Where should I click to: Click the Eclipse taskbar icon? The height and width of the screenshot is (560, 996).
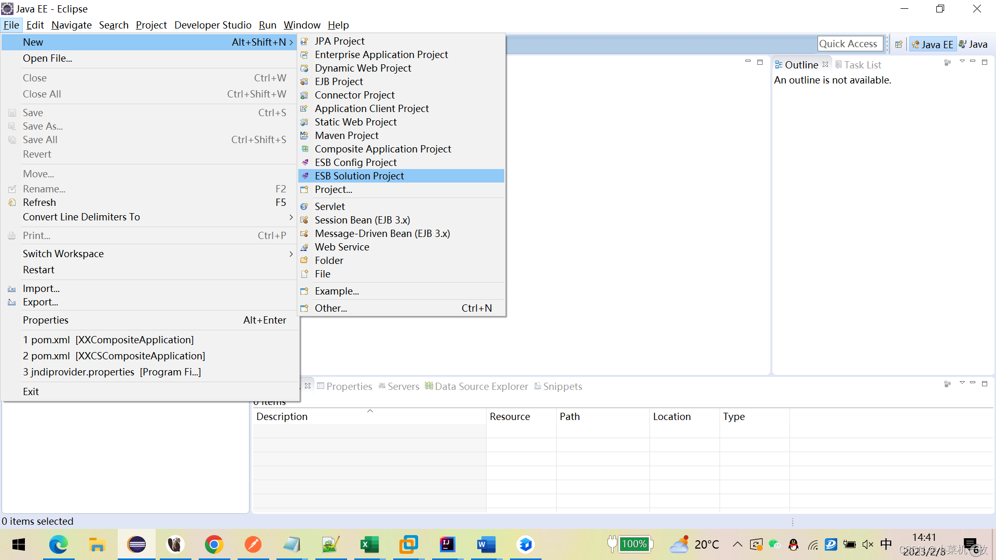point(136,544)
